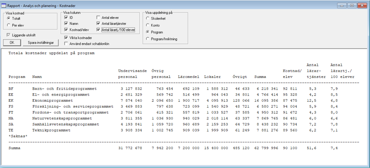This screenshot has width=370, height=168.
Task: Click the value '797 638' in FS row
Action: click(165, 106)
